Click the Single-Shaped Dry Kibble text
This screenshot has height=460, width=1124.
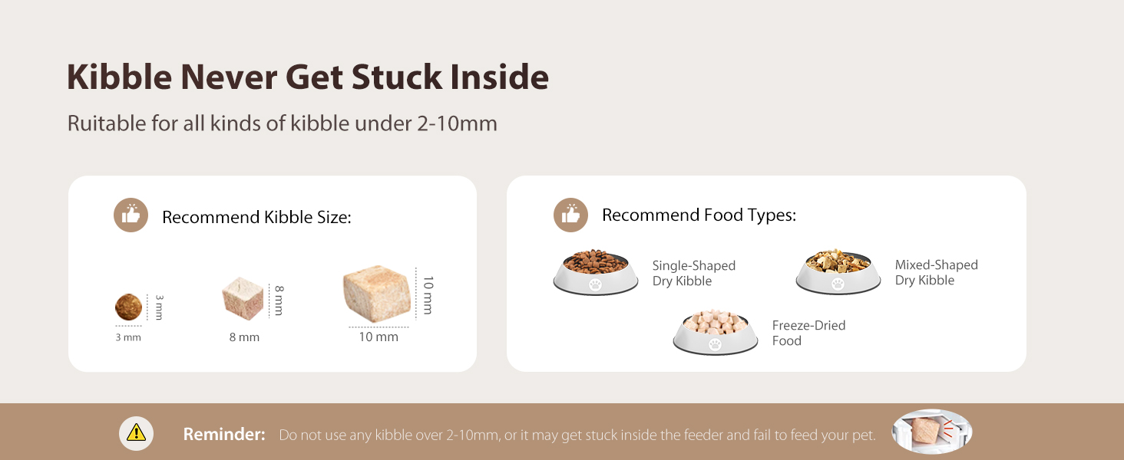click(x=694, y=273)
